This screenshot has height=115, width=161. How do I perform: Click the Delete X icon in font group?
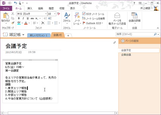43,23
